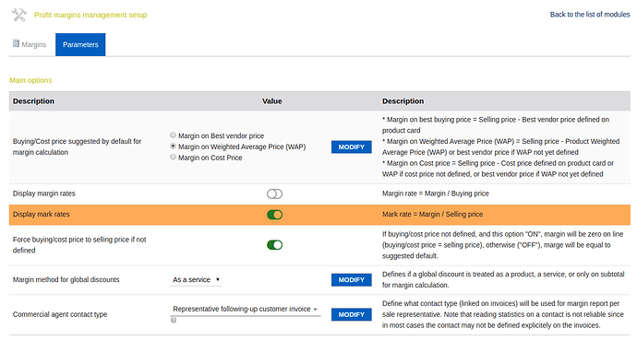637x352 pixels.
Task: Click the Margins tab document icon
Action: point(16,43)
